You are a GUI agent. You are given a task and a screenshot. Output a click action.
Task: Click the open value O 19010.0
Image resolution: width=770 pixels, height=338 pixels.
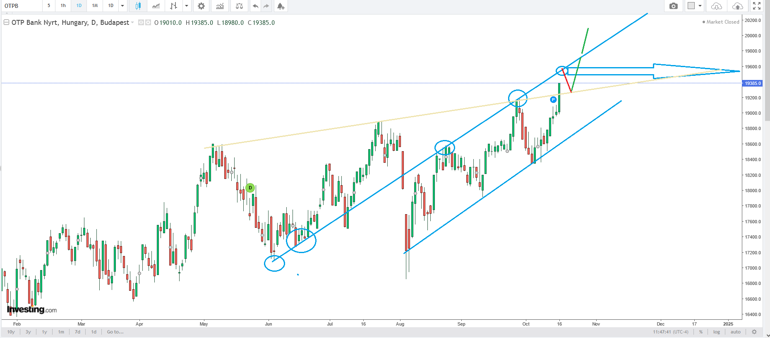pos(168,23)
